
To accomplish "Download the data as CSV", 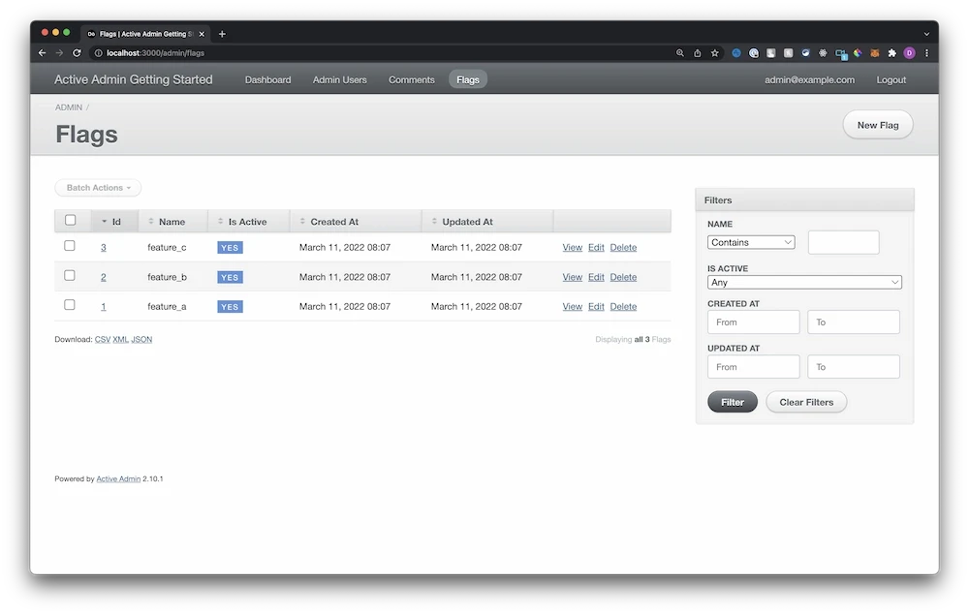I will [x=102, y=339].
